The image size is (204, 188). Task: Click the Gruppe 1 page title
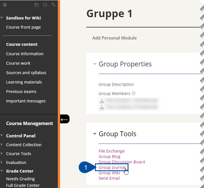[109, 14]
